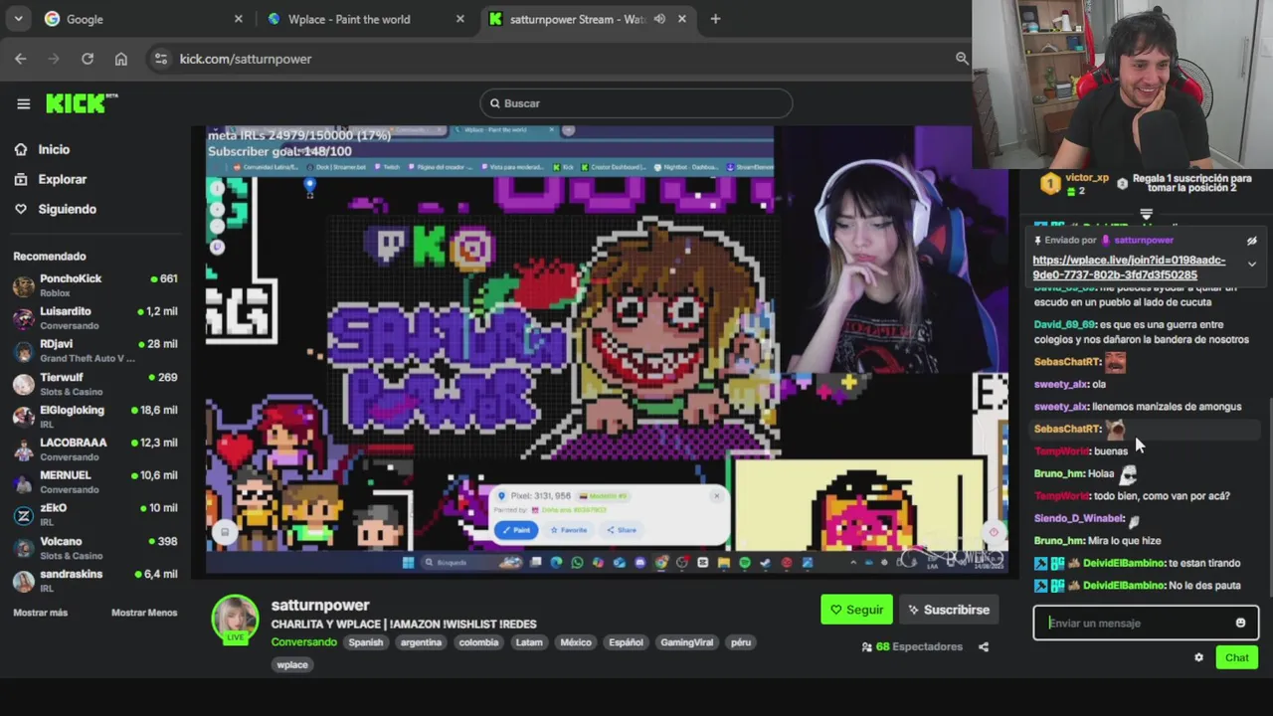The width and height of the screenshot is (1273, 716).
Task: Close the Google tab
Action: pos(238,19)
